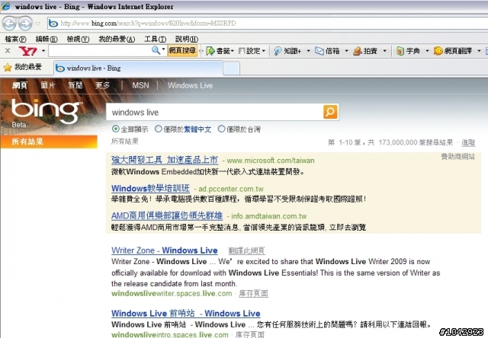Click the Yahoo toolbar magnifier icon

[x=156, y=50]
